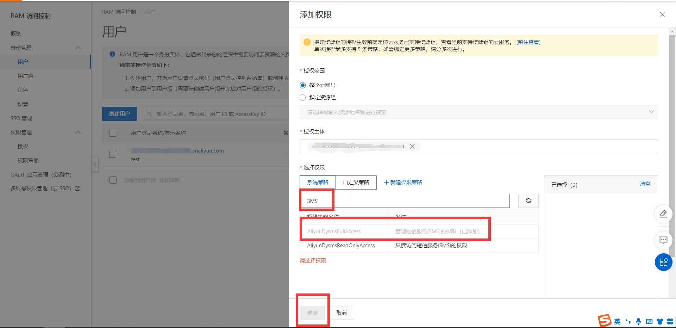Click the AliyunDysmsFullAccess policy row

[419, 231]
